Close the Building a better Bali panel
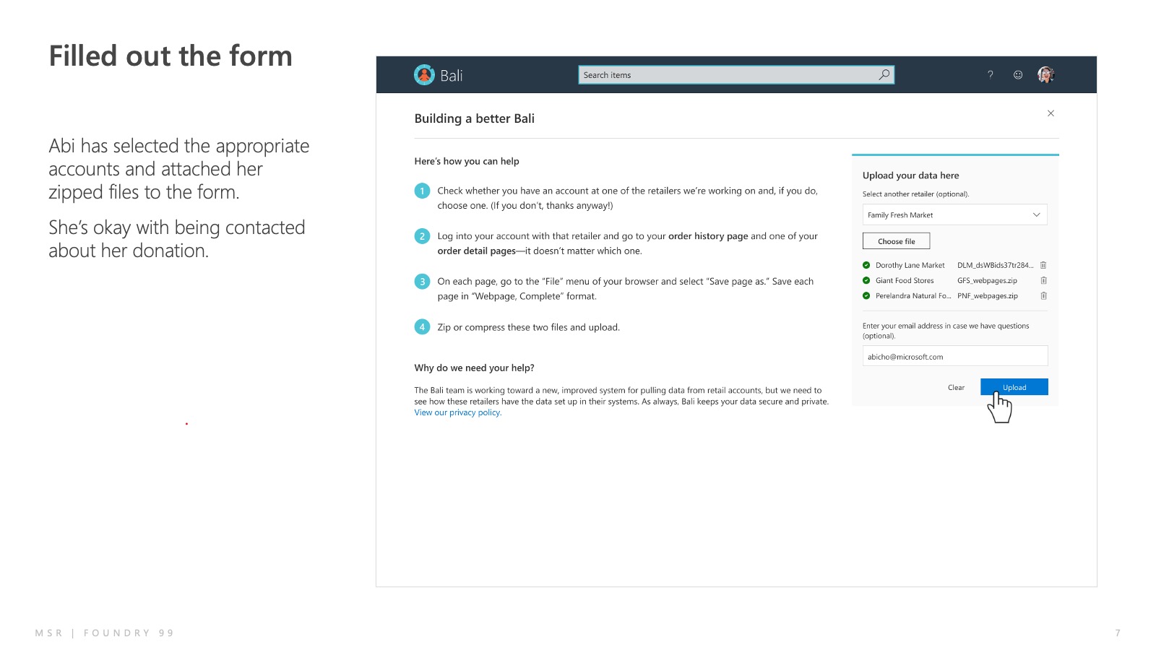The width and height of the screenshot is (1156, 650). (x=1051, y=113)
